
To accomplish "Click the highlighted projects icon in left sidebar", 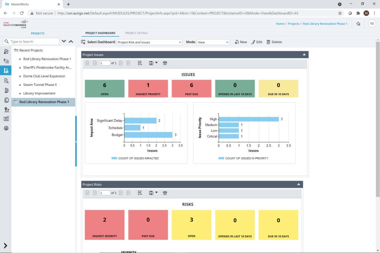I will (x=6, y=70).
